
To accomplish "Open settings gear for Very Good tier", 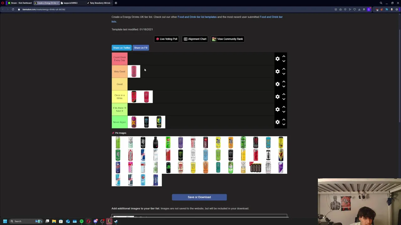I will coord(277,72).
